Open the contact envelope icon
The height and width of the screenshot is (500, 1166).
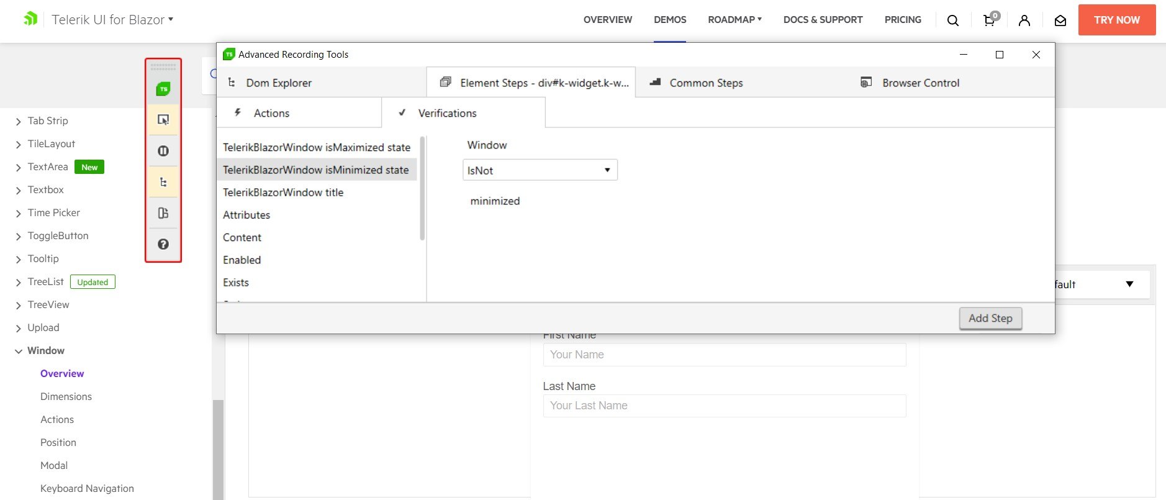point(1060,20)
